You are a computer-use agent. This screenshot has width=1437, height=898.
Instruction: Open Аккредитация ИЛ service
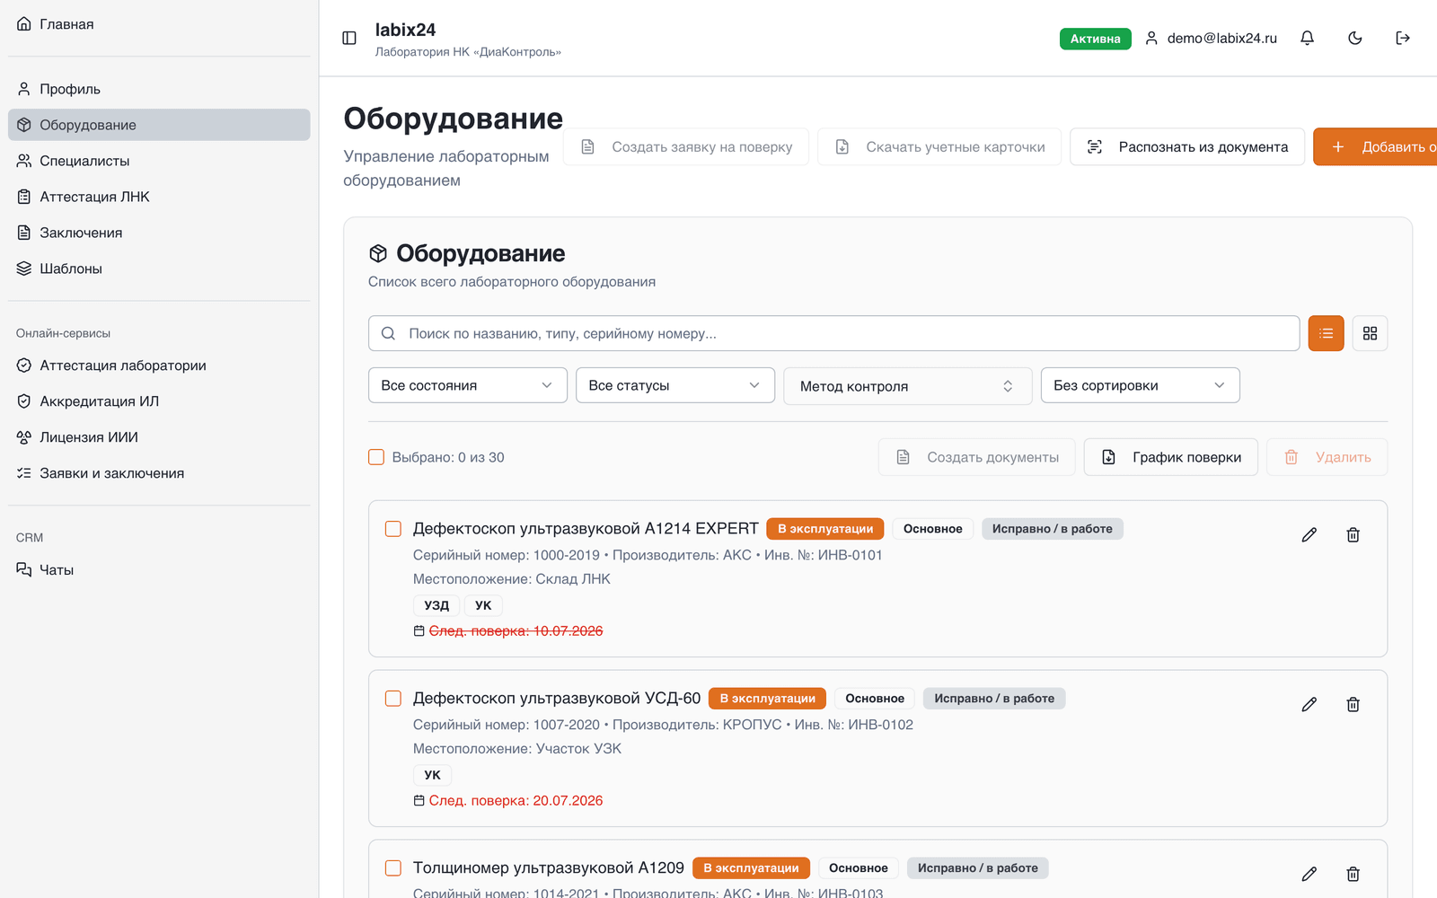[159, 401]
